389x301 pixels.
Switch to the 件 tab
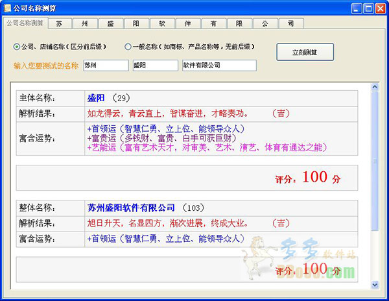pos(188,23)
